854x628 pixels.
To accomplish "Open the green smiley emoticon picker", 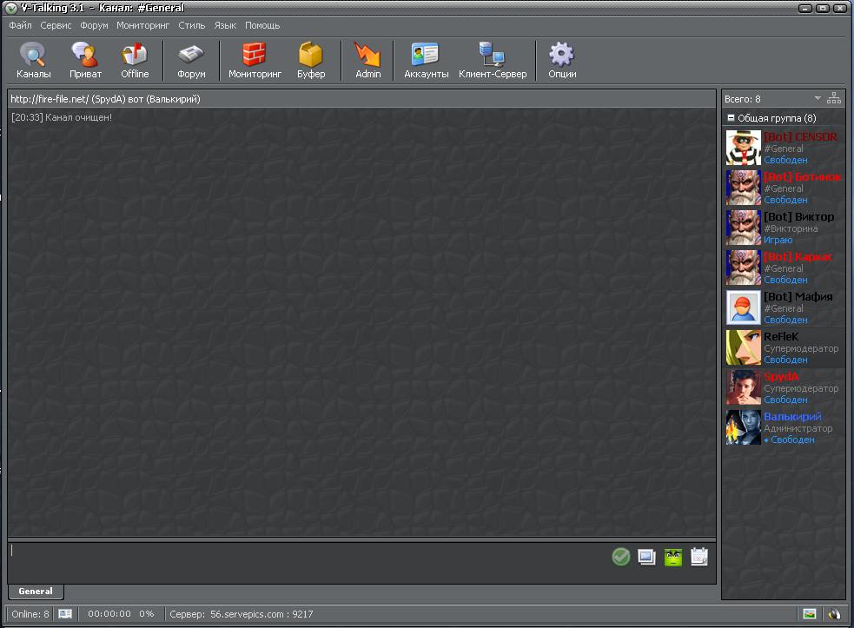I will 673,557.
